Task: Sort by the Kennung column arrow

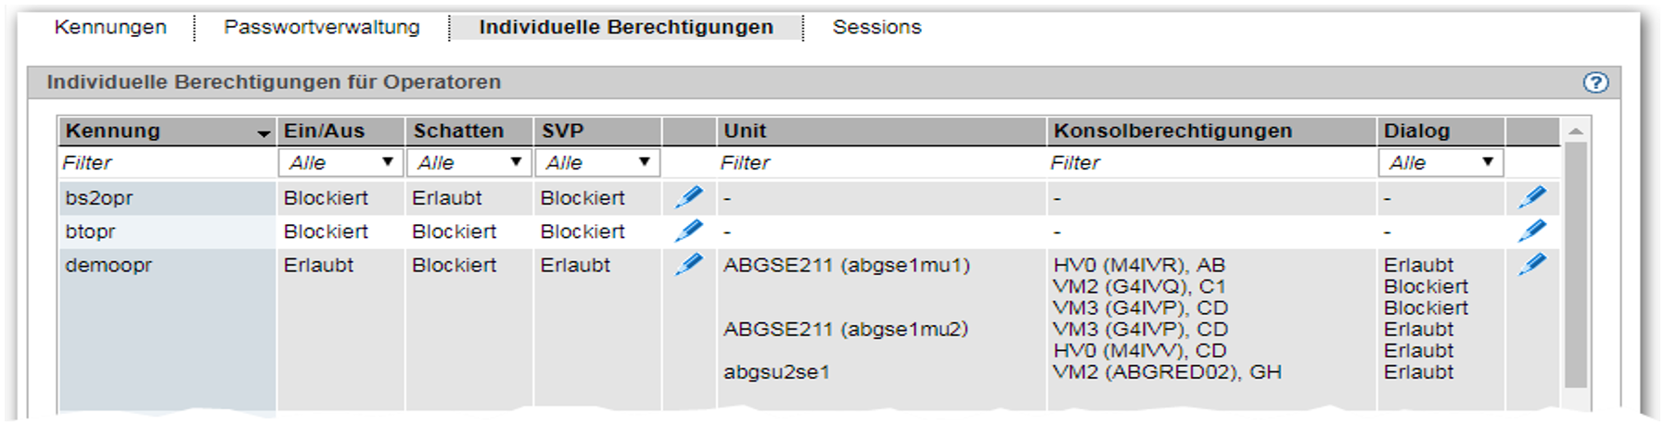Action: (263, 134)
